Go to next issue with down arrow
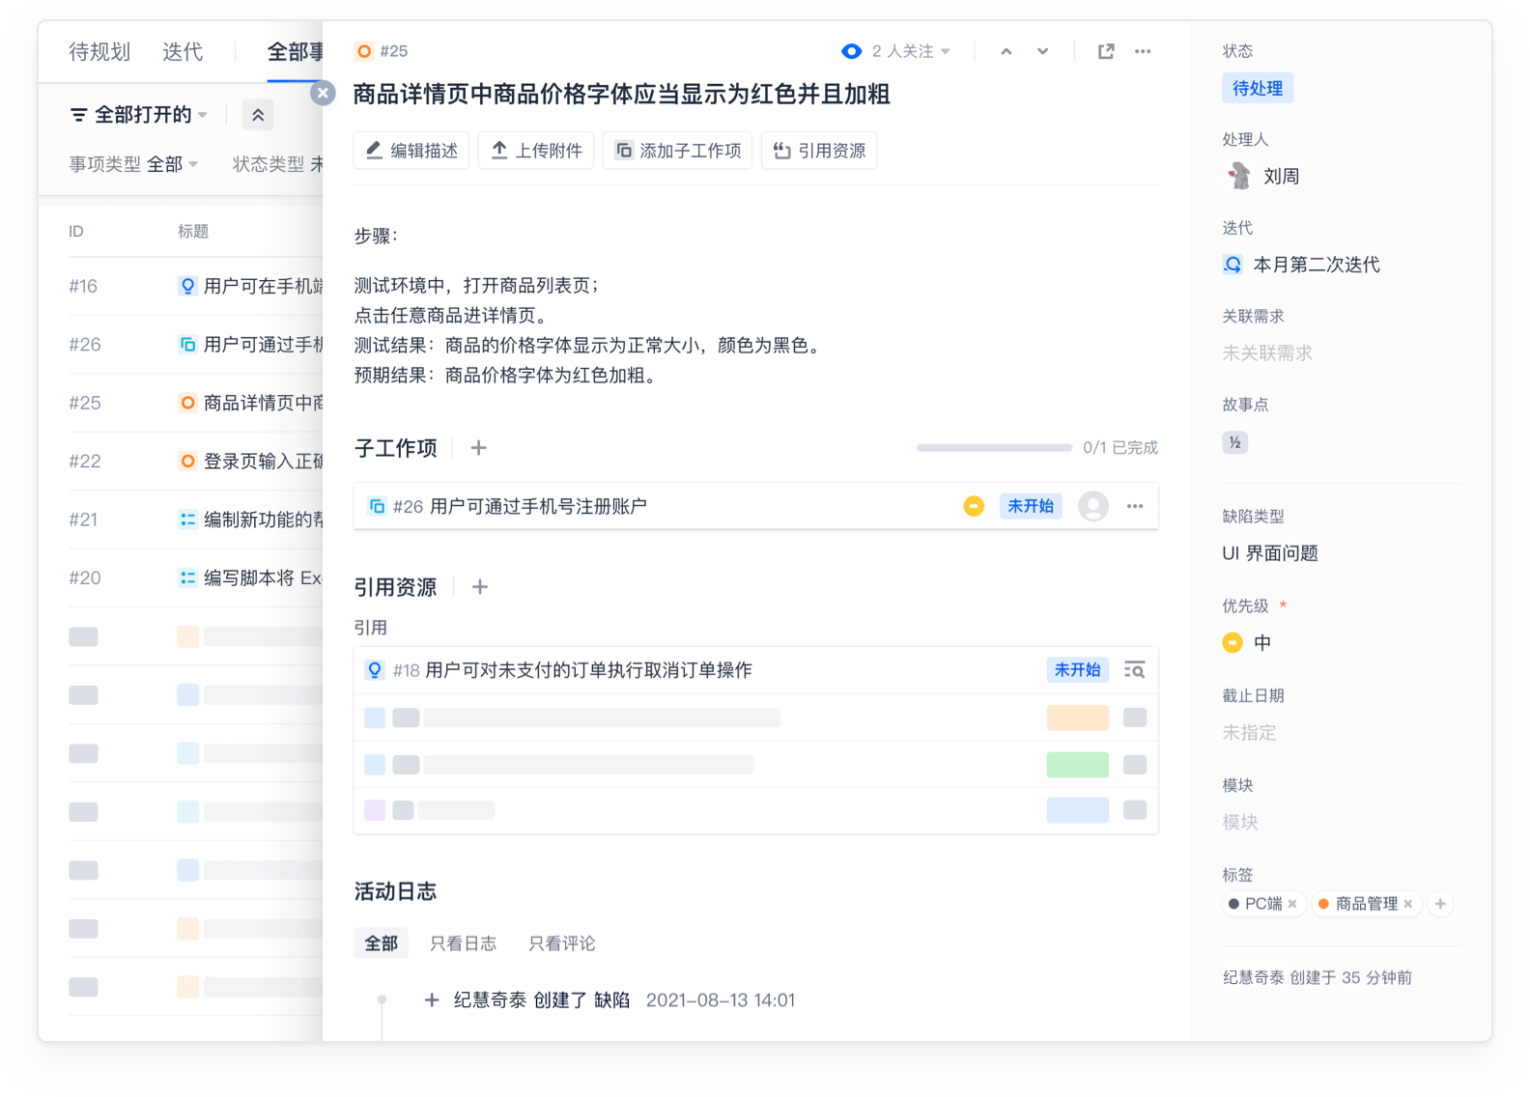Screen dimensions: 1530x1097 [1043, 51]
